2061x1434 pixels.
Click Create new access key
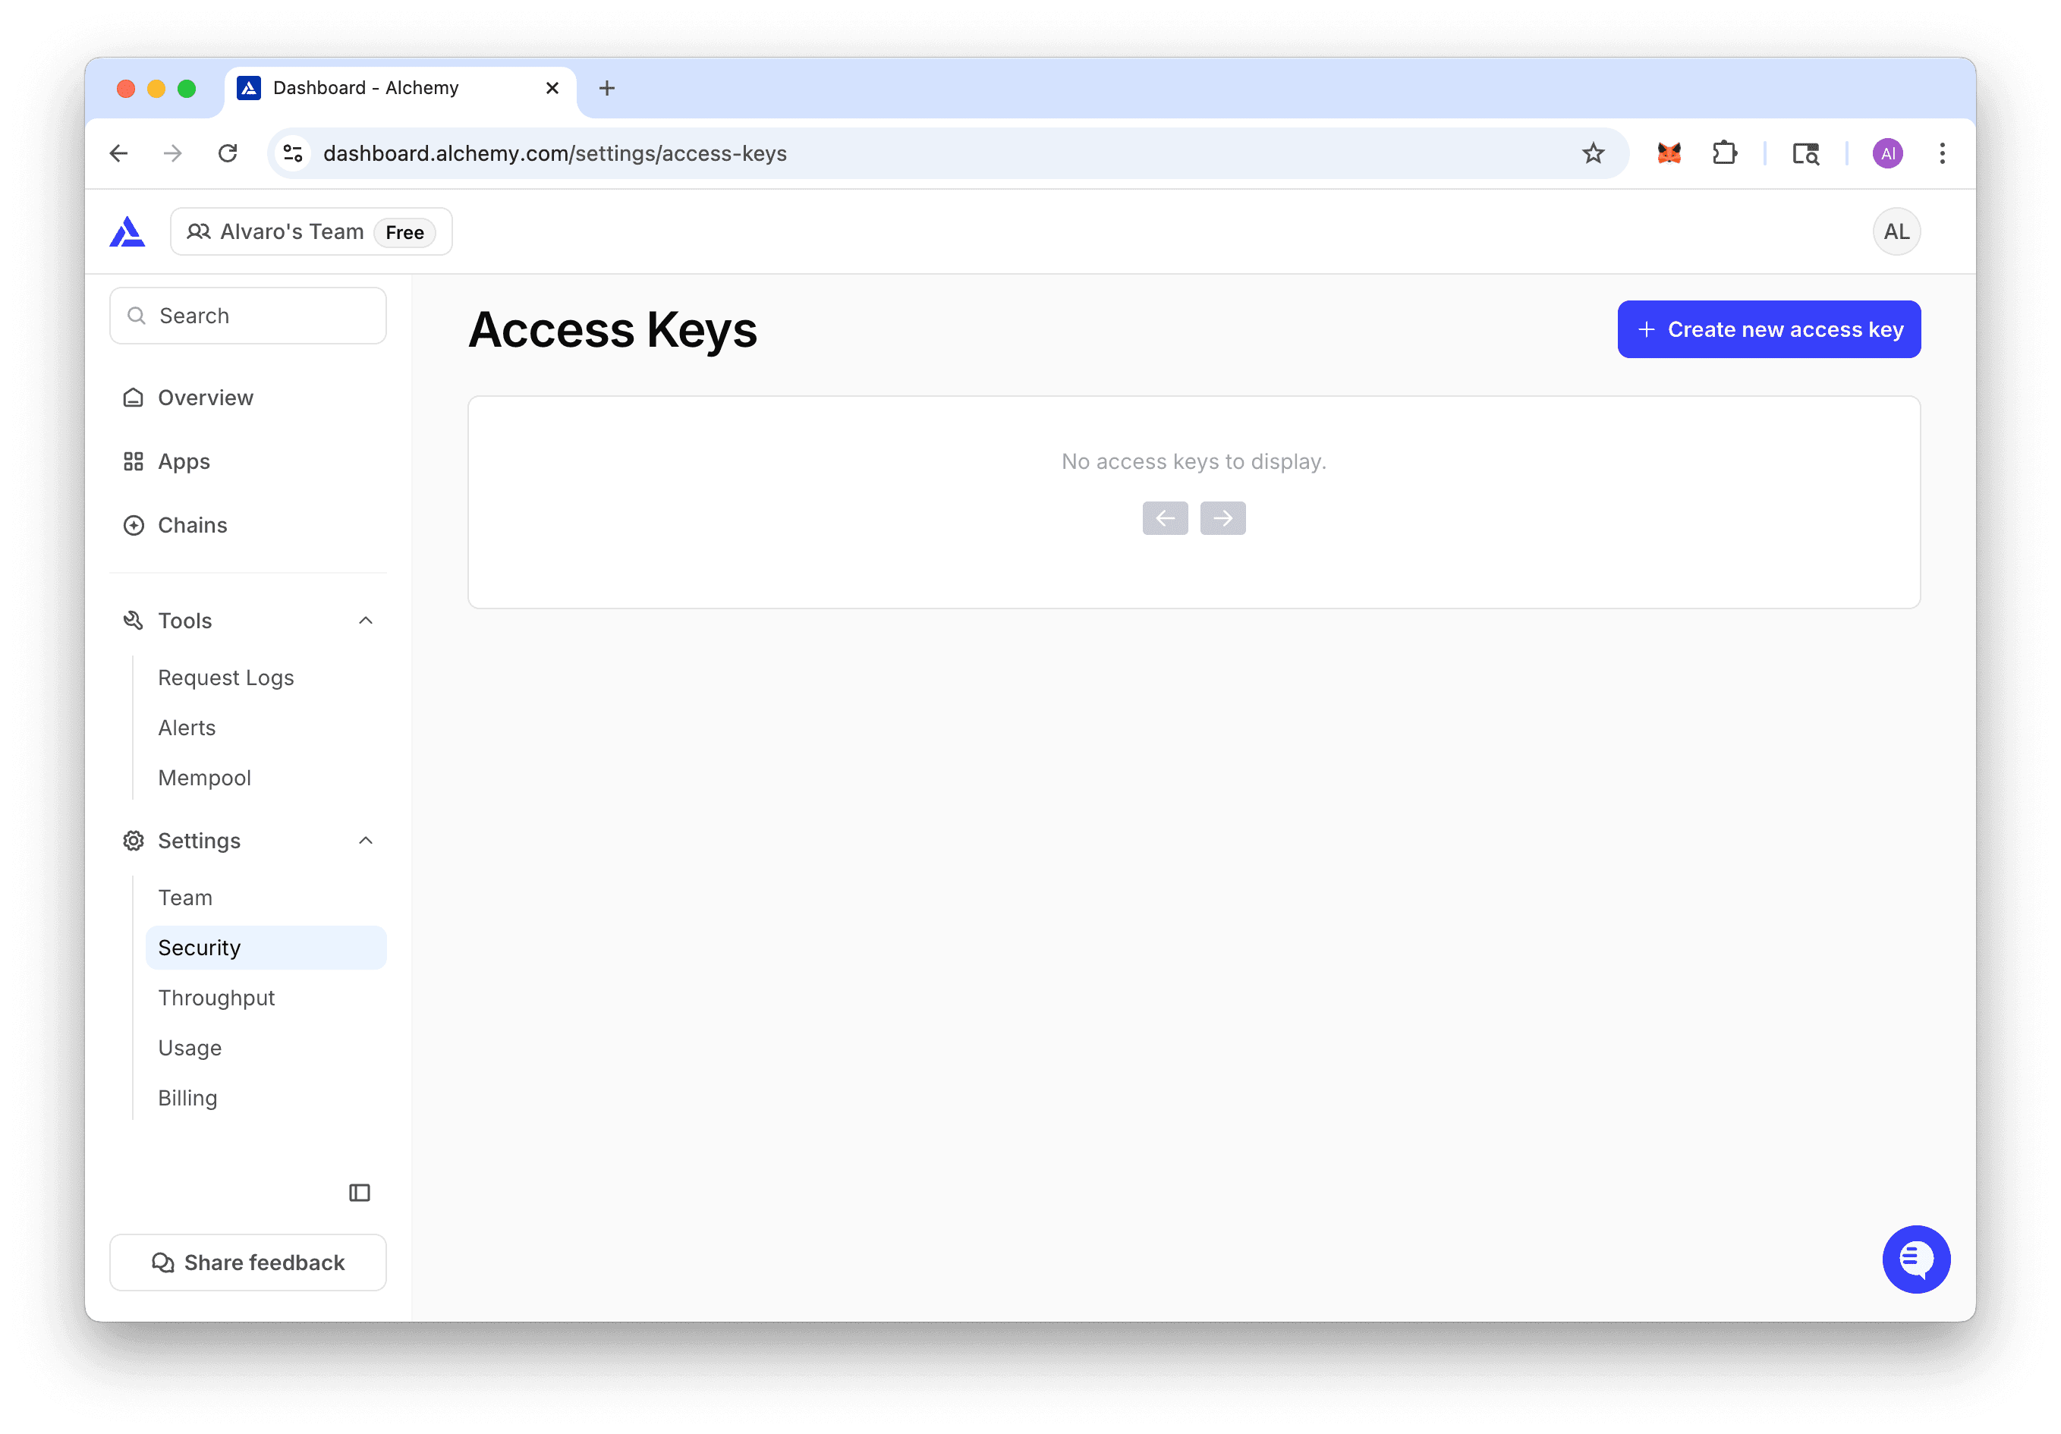(1767, 329)
